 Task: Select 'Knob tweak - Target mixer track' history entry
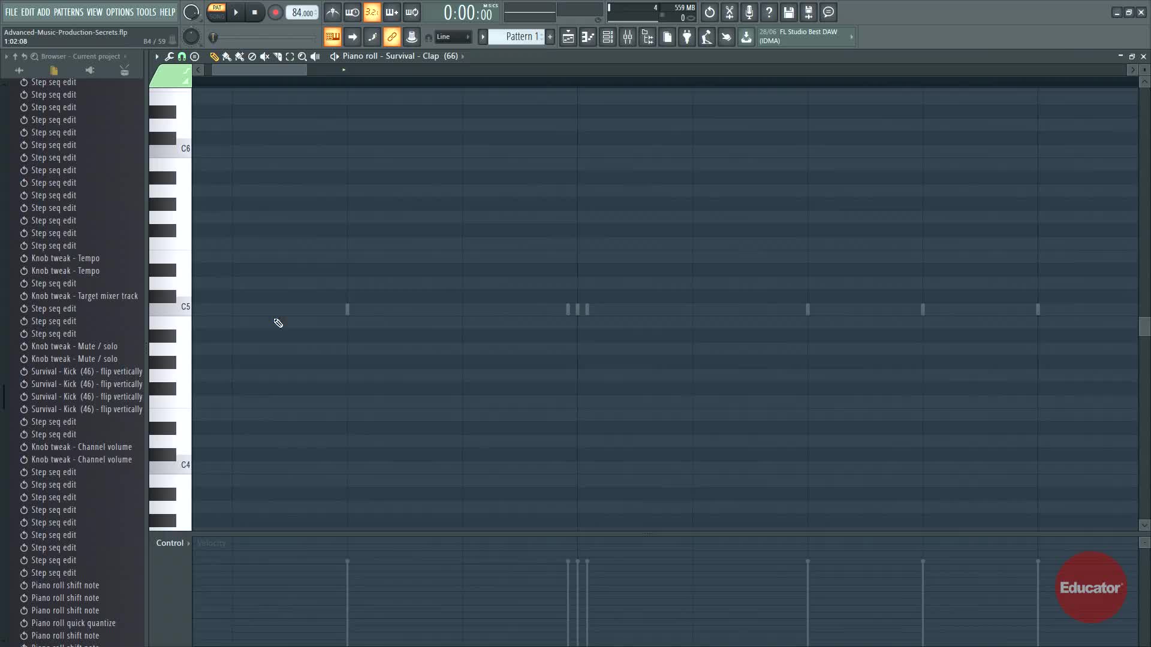point(85,296)
